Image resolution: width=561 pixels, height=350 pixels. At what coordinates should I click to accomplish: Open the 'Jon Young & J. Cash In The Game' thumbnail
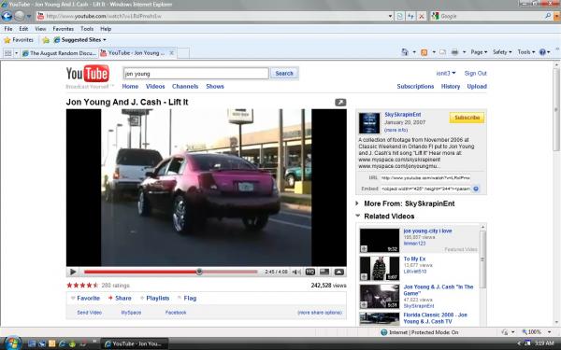coord(380,297)
